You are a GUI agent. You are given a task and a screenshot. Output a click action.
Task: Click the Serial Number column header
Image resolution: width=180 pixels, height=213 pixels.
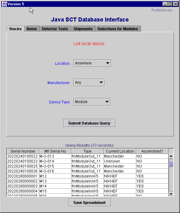click(x=23, y=151)
